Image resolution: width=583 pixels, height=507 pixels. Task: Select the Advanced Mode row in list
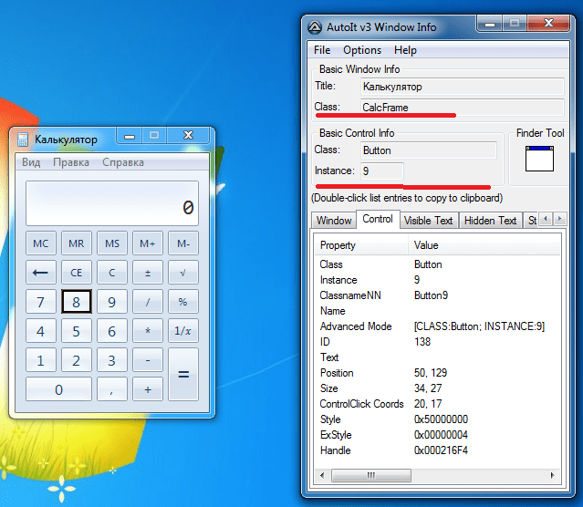click(x=438, y=326)
